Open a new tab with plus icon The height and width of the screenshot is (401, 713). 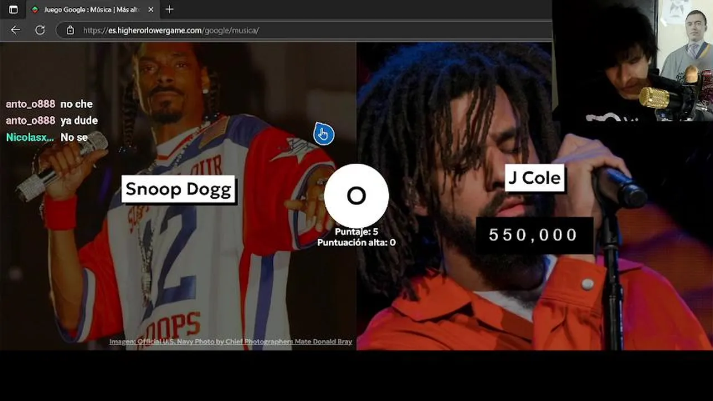coord(170,9)
